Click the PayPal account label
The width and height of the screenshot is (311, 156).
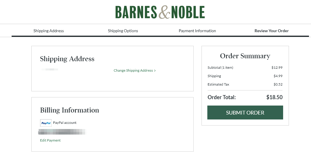(65, 123)
